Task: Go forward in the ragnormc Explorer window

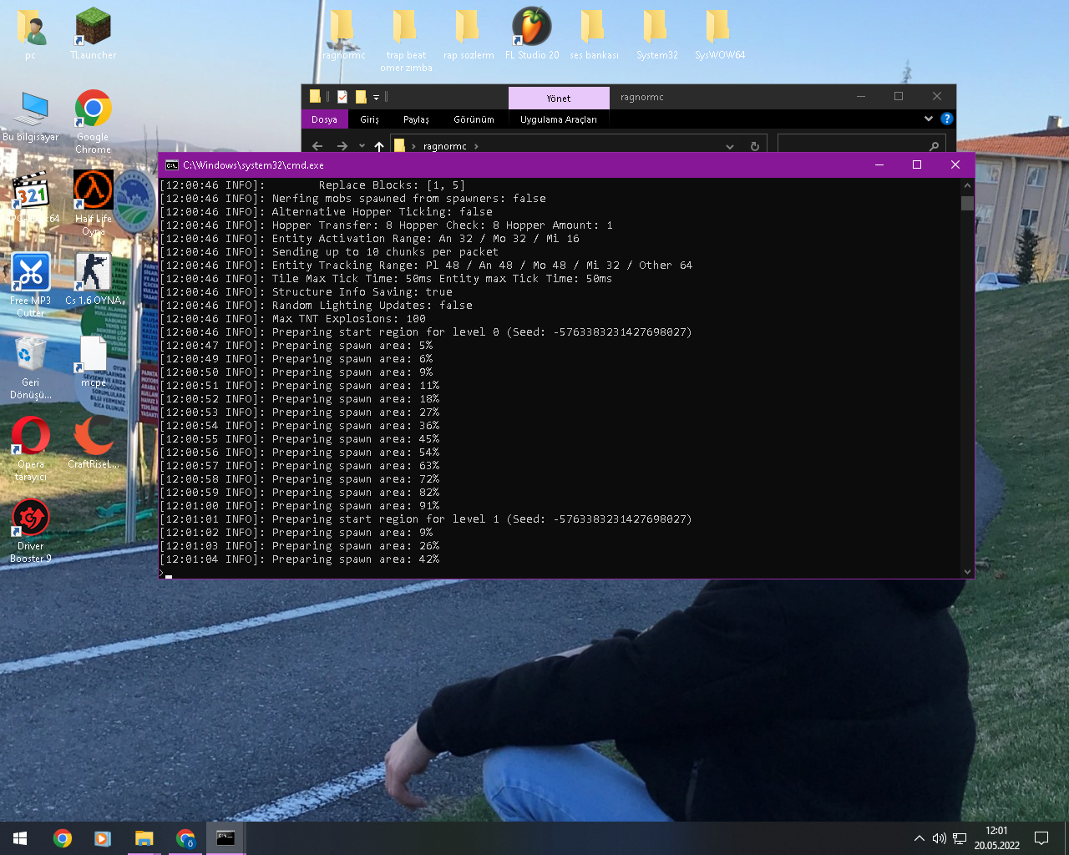Action: coord(342,146)
